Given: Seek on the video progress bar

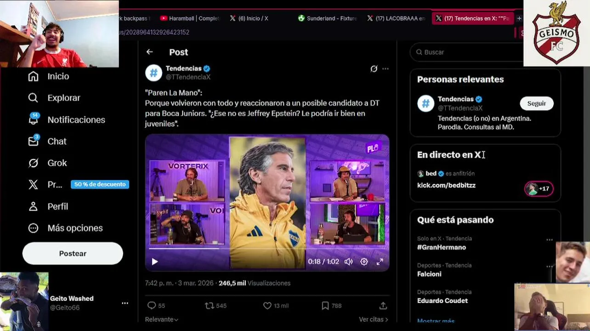Looking at the screenshot, I should click(267, 248).
